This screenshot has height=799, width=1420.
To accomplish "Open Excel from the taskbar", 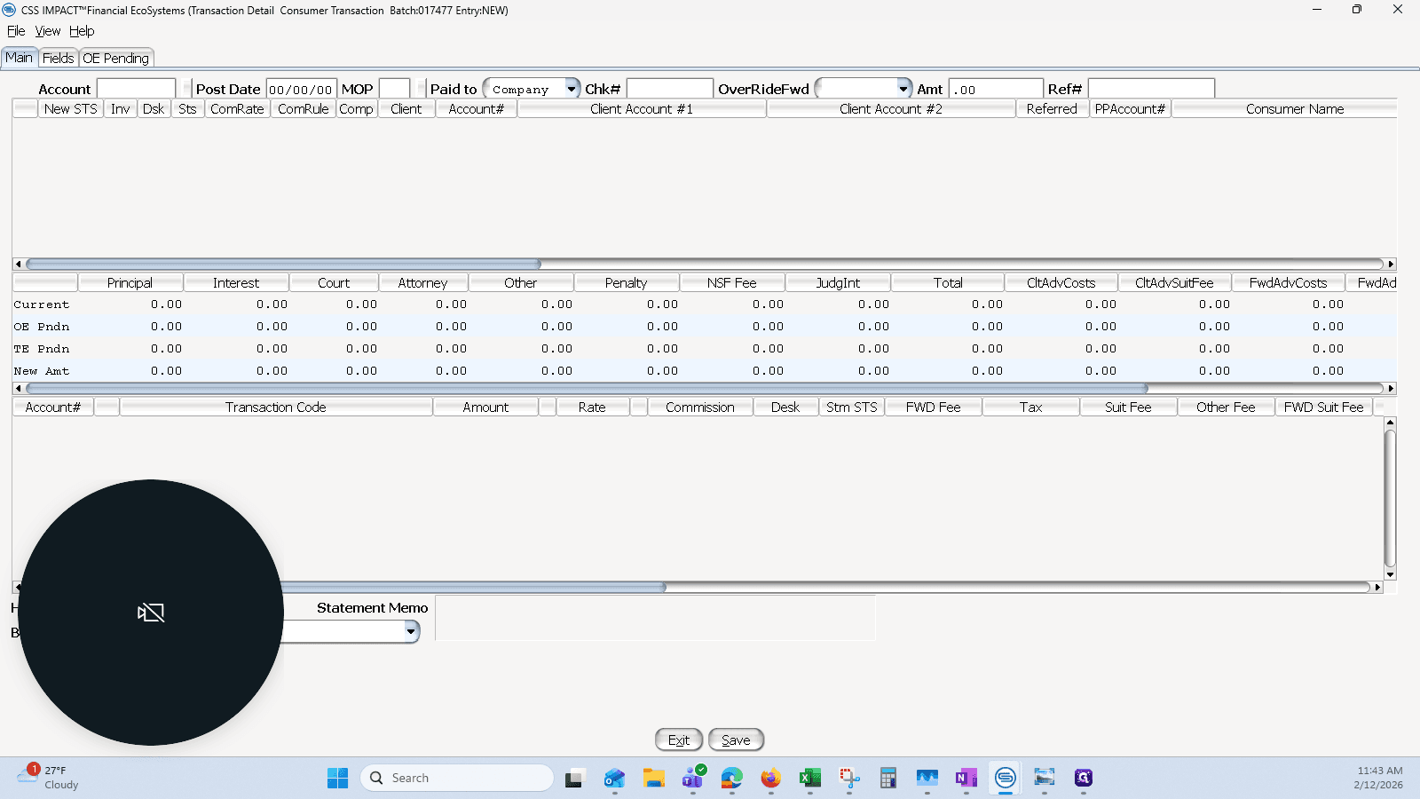I will (809, 779).
